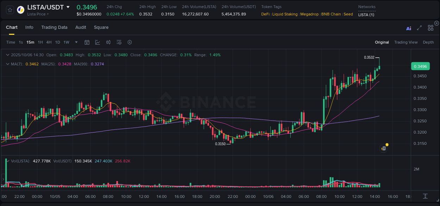Open the indicators list icon
The height and width of the screenshot is (206, 440).
pos(119,42)
